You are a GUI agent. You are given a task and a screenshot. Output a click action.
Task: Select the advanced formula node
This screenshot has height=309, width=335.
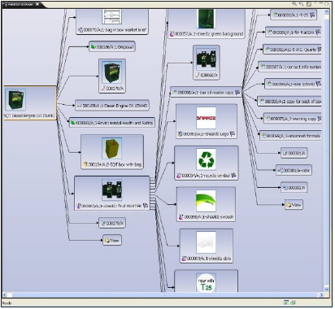click(x=290, y=136)
